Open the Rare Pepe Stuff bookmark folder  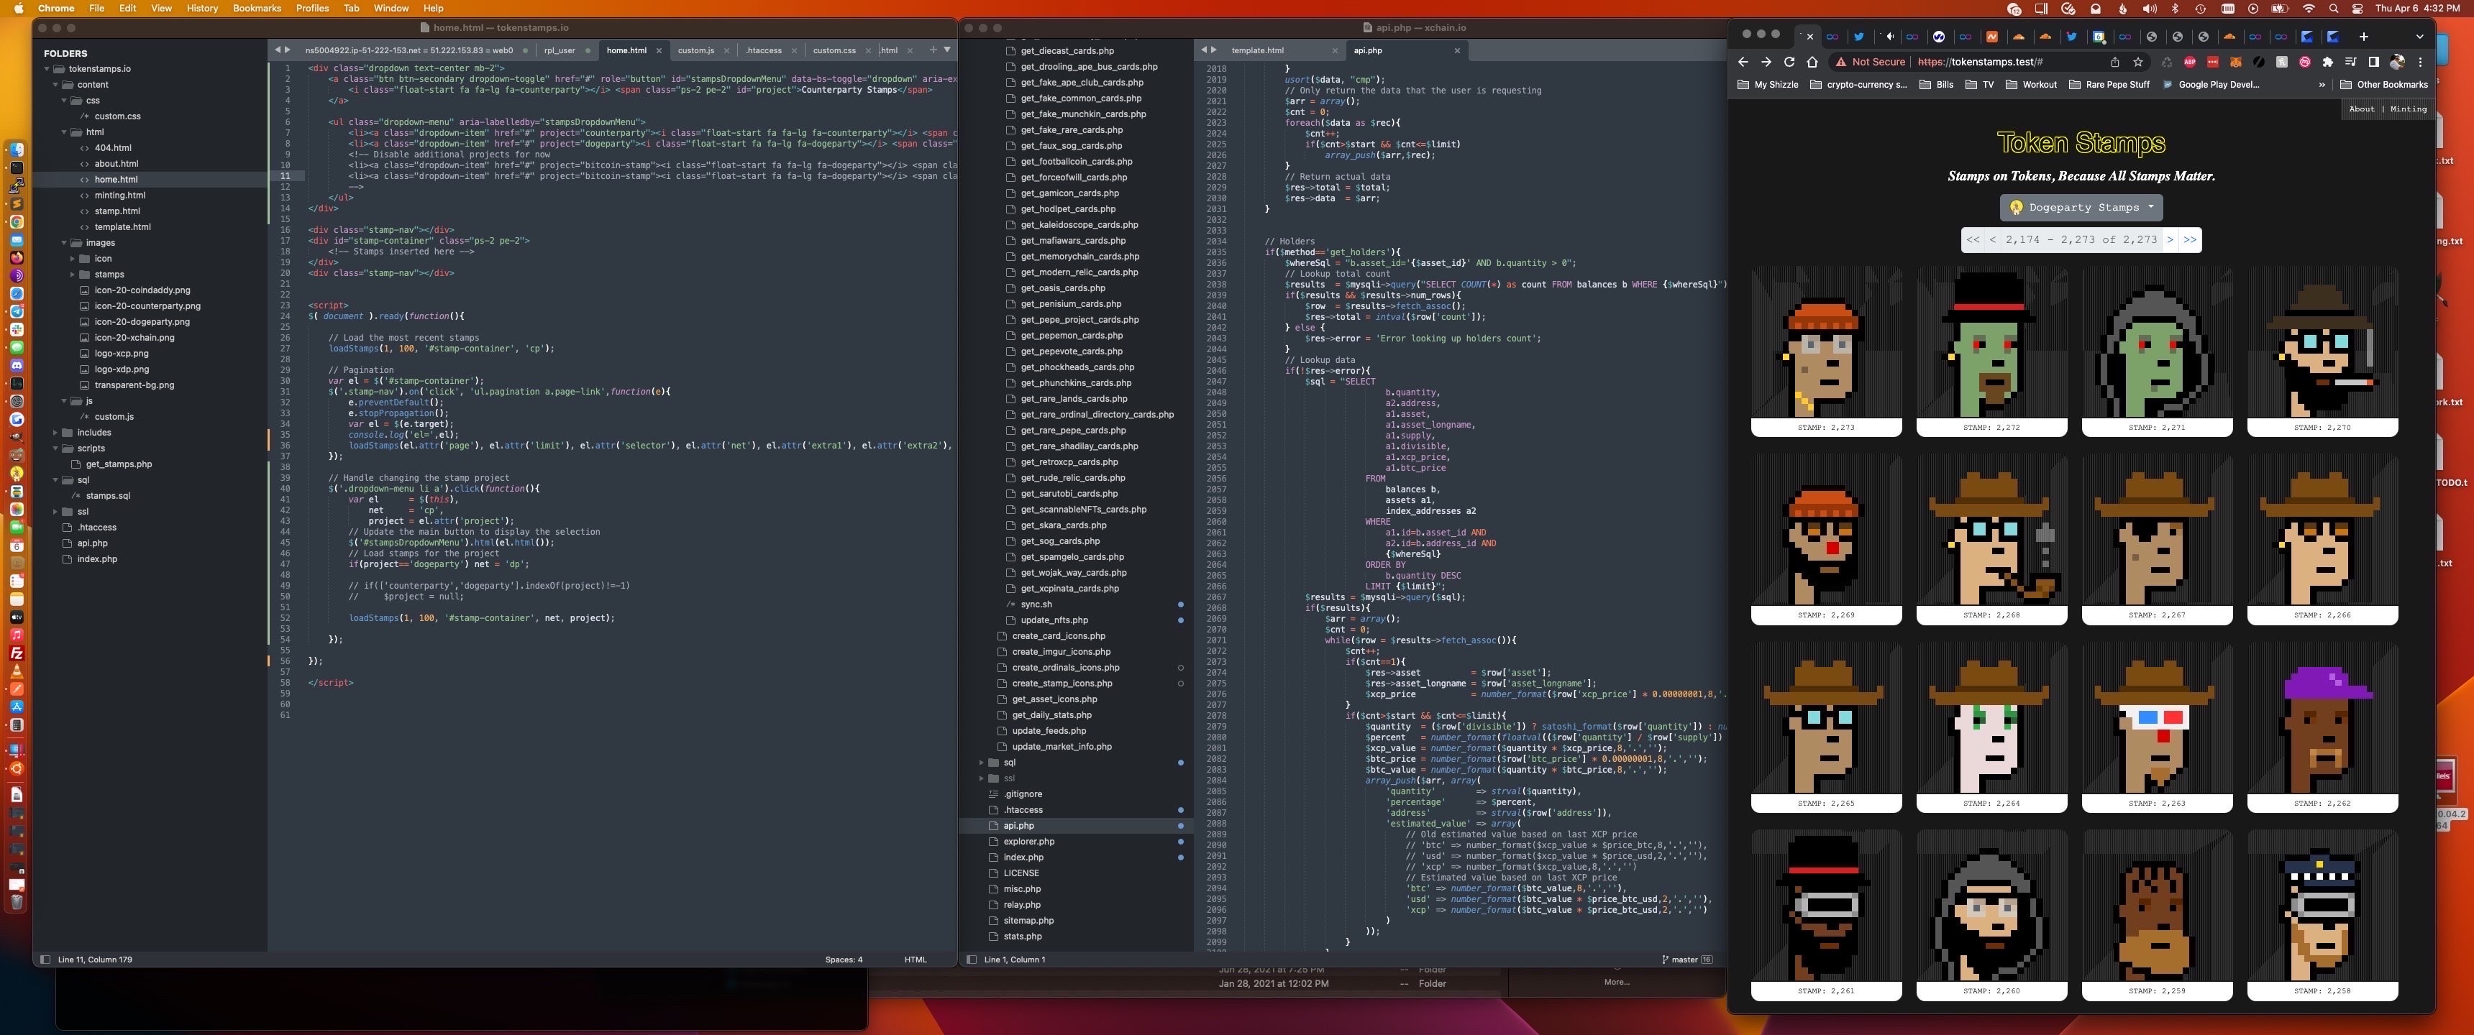tap(2109, 85)
